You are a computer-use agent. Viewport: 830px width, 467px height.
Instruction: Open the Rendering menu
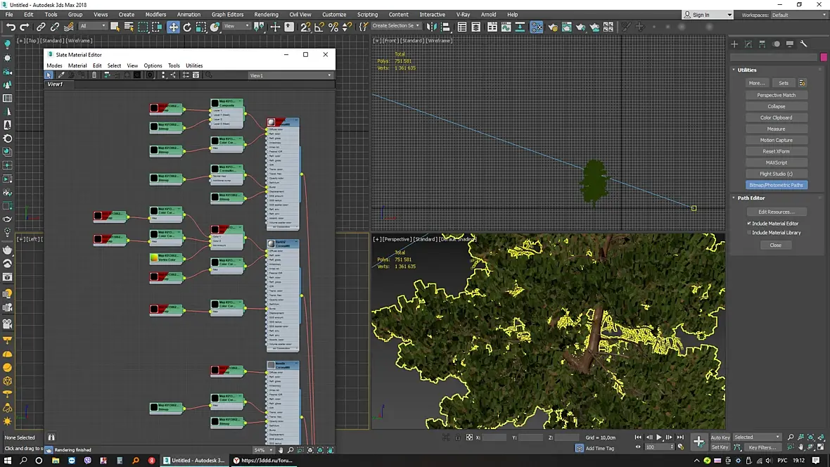(266, 15)
